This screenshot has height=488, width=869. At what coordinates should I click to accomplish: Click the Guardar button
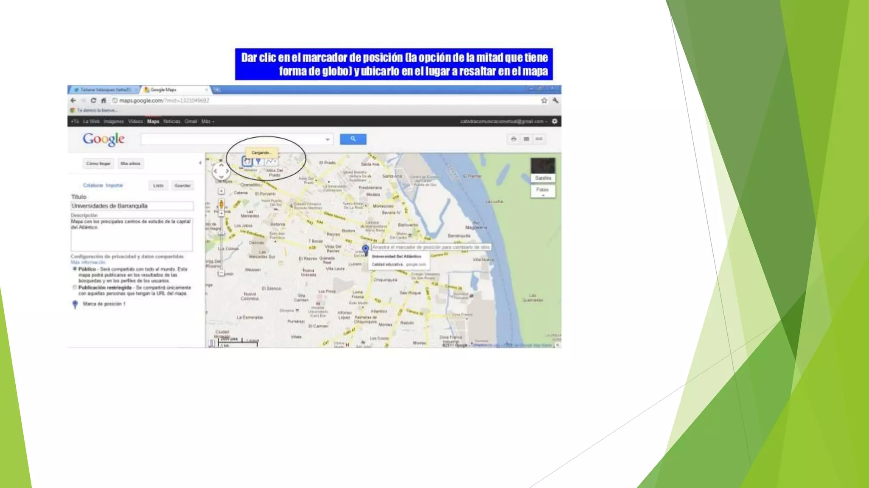click(182, 186)
